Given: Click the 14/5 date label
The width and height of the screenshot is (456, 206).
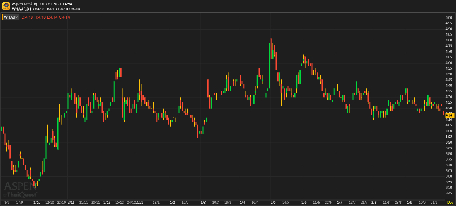Looking at the screenshot, I should click(286, 203).
